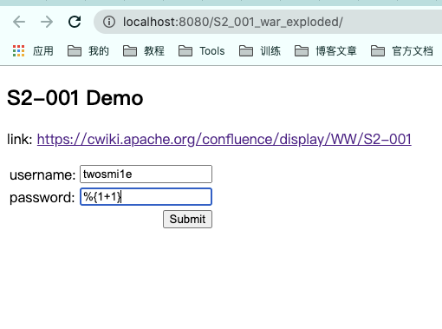The image size is (442, 329).
Task: Open the 官方文档 bookmark folder
Action: click(x=402, y=51)
